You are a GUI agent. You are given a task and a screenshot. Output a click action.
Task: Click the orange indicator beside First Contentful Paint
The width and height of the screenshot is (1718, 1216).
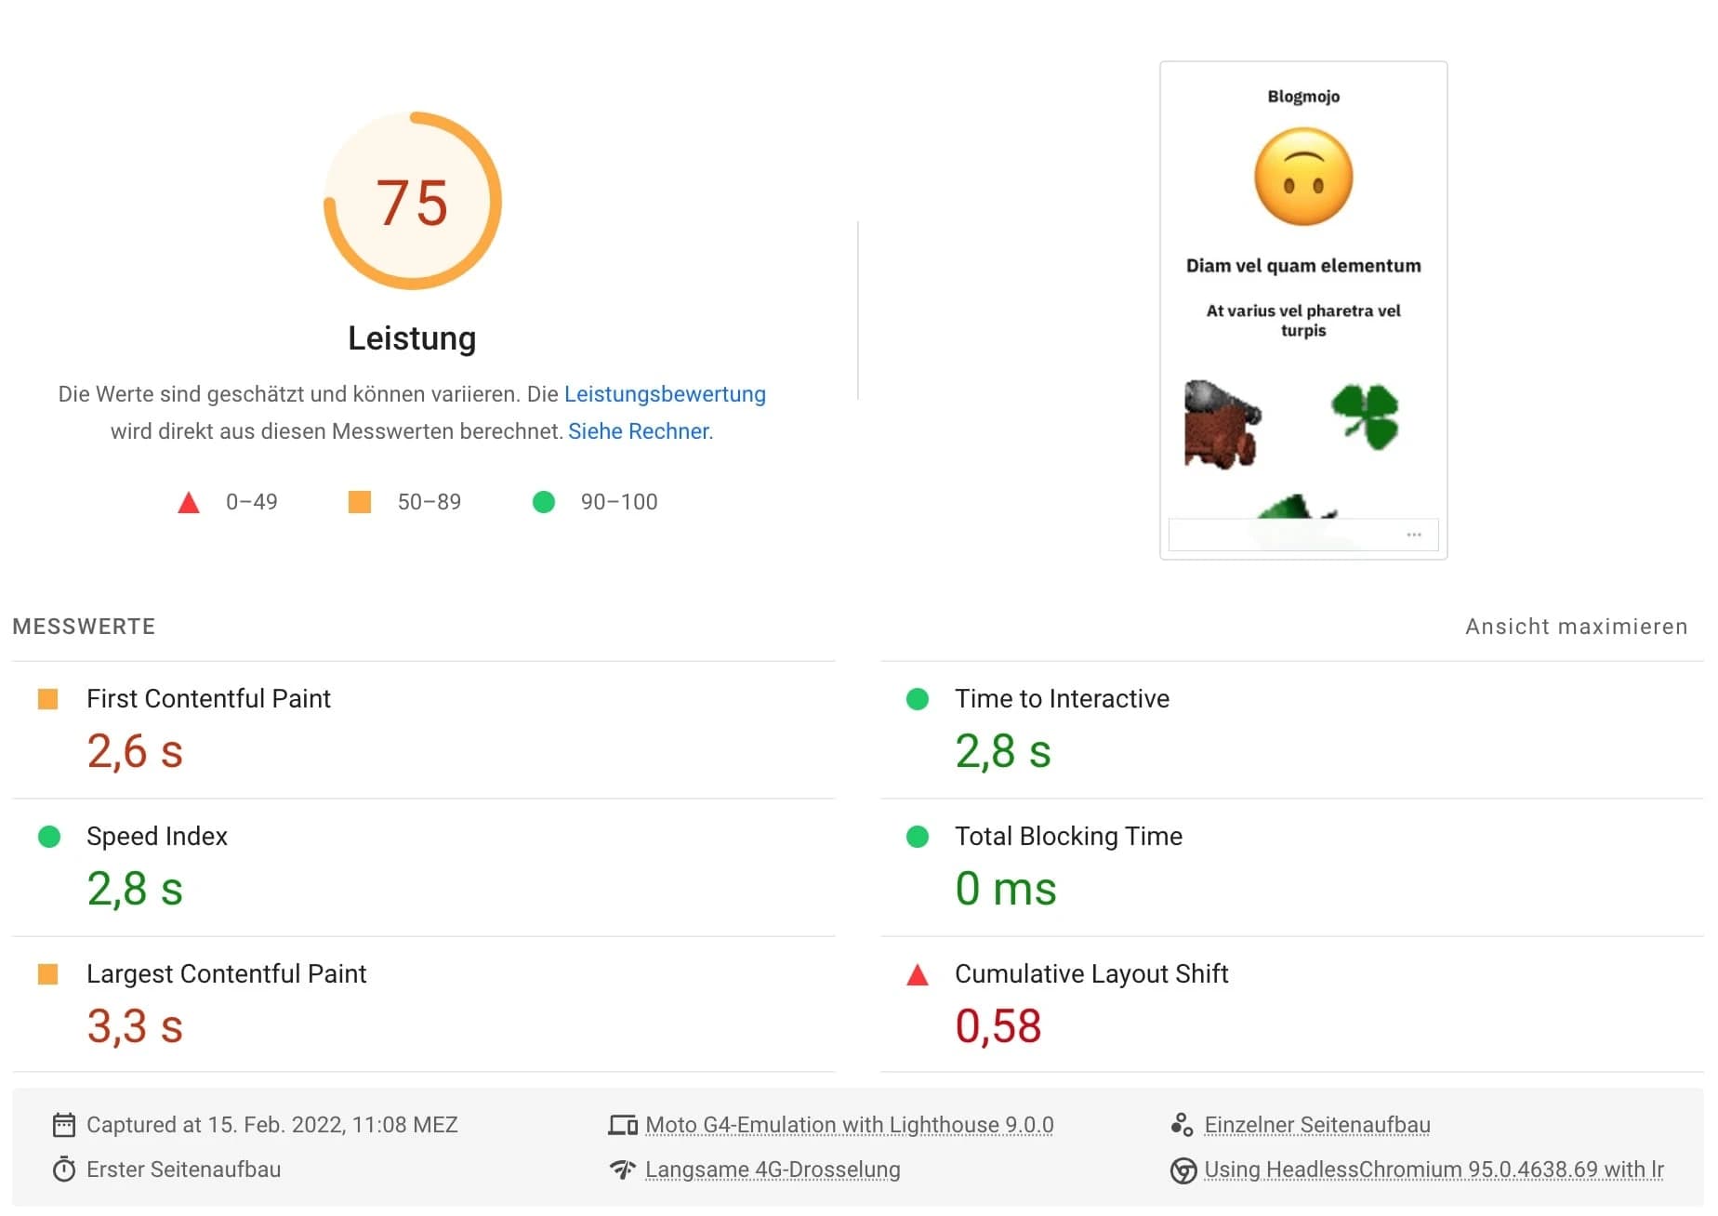click(x=48, y=698)
